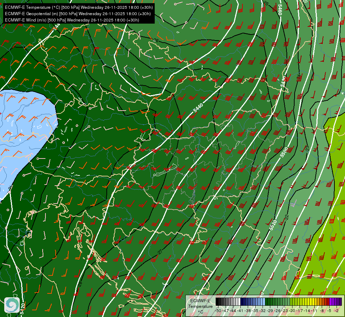Image resolution: width=345 pixels, height=317 pixels.
Task: Click the -23 isotherm label on map
Action: tap(308, 148)
